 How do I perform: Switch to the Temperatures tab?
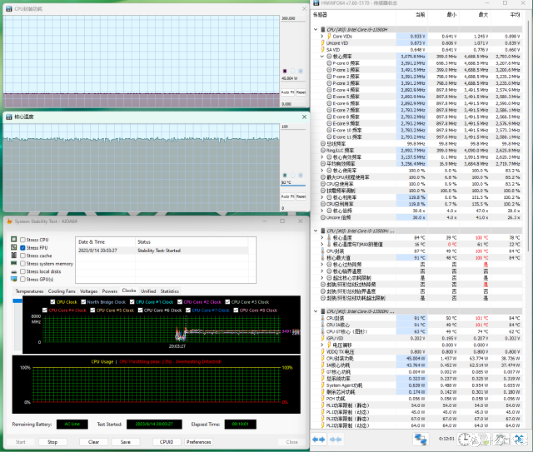pos(30,291)
